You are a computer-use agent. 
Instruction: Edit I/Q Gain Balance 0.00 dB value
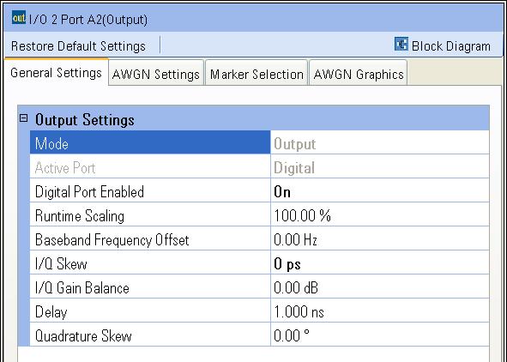(379, 287)
